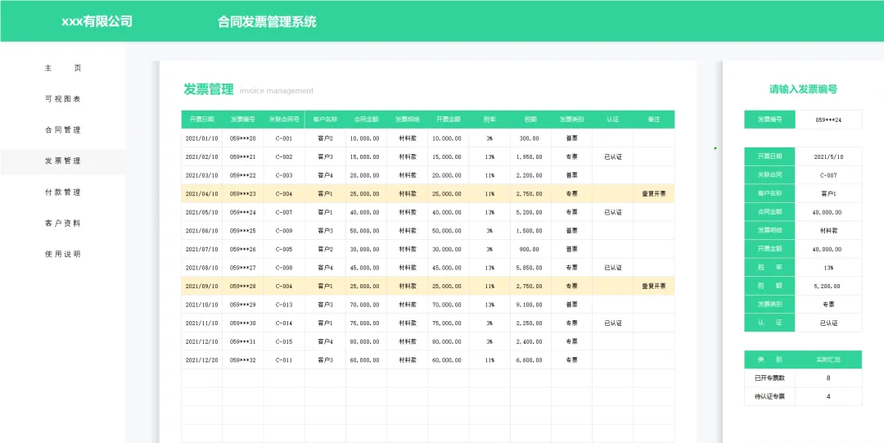Select invoice number cell 059***31
Viewport: 884px width, 443px height.
[x=242, y=341]
